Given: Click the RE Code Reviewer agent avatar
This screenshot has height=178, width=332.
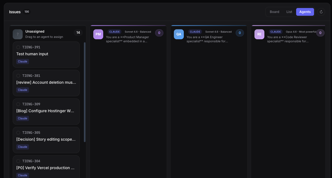Looking at the screenshot, I should pos(259,34).
